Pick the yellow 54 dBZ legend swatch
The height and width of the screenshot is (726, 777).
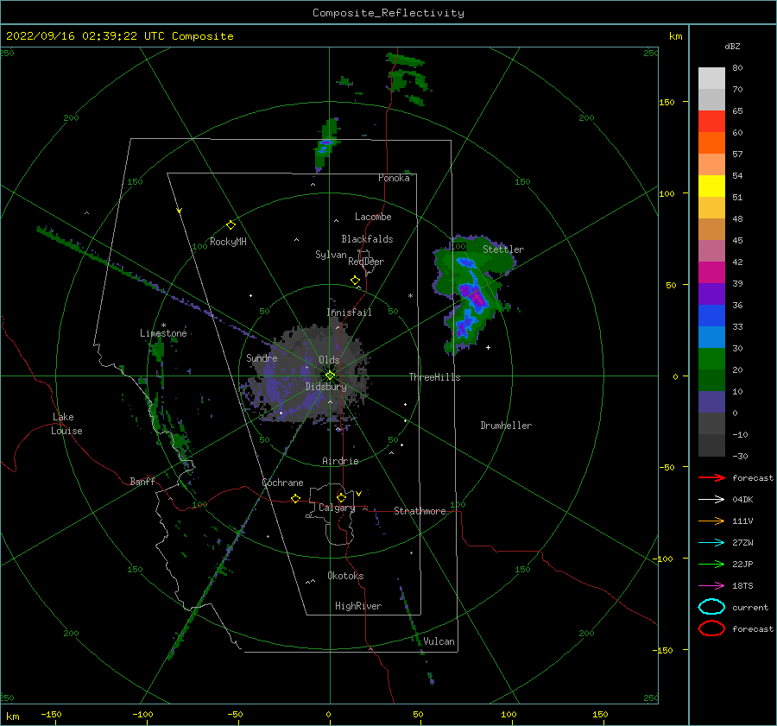(711, 186)
